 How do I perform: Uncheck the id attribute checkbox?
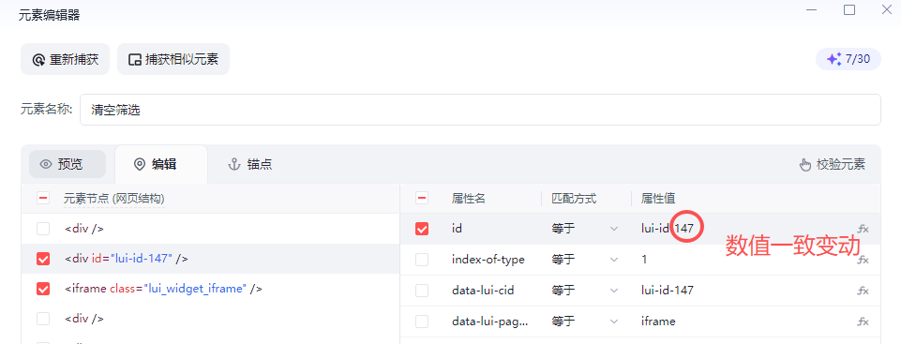[422, 229]
